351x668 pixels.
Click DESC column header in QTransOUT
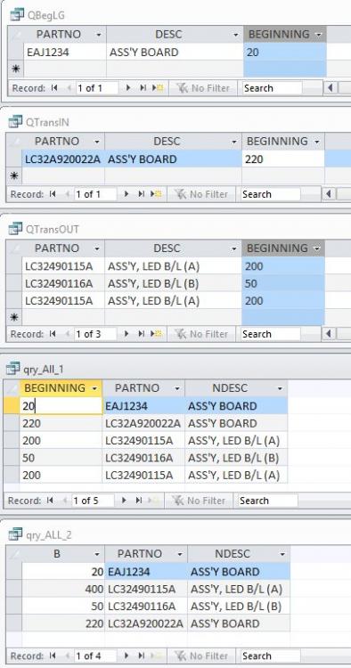coord(173,248)
